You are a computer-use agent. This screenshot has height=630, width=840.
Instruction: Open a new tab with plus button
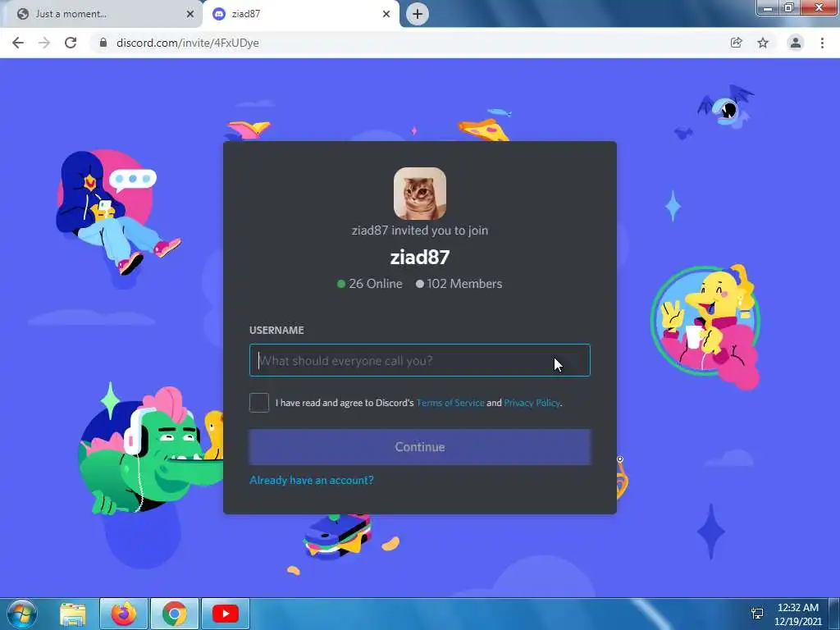(x=418, y=14)
